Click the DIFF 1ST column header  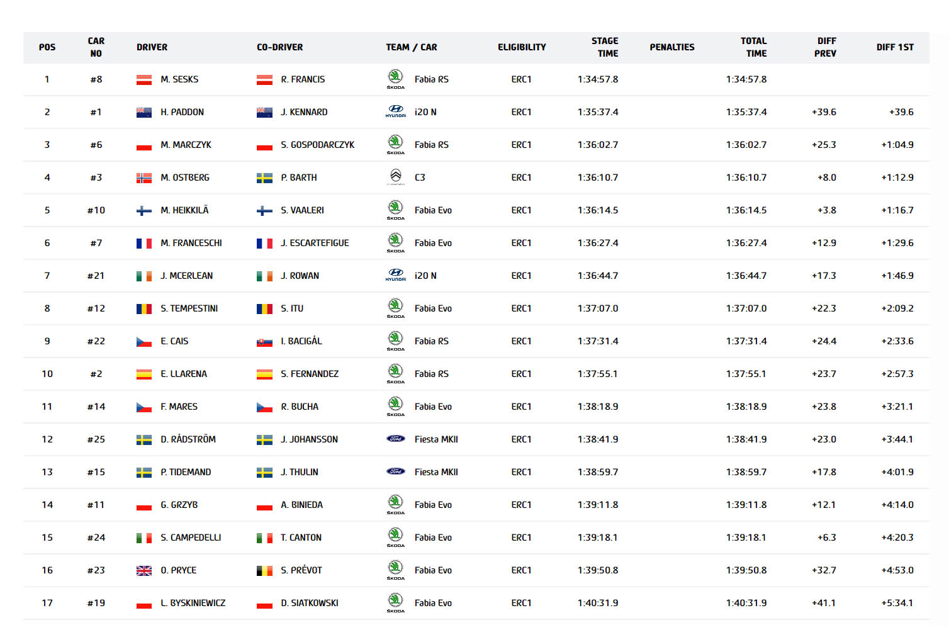[895, 47]
